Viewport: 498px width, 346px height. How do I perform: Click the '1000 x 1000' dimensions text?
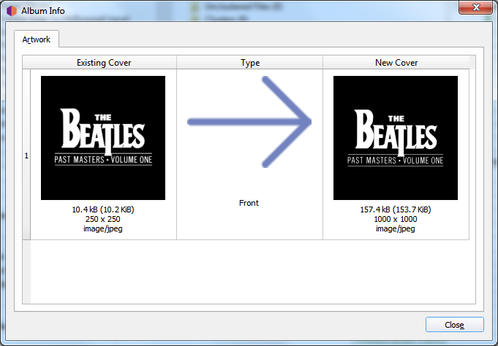396,219
